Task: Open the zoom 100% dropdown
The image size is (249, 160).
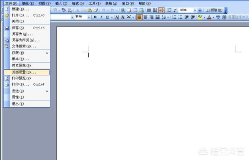Action: (195, 10)
